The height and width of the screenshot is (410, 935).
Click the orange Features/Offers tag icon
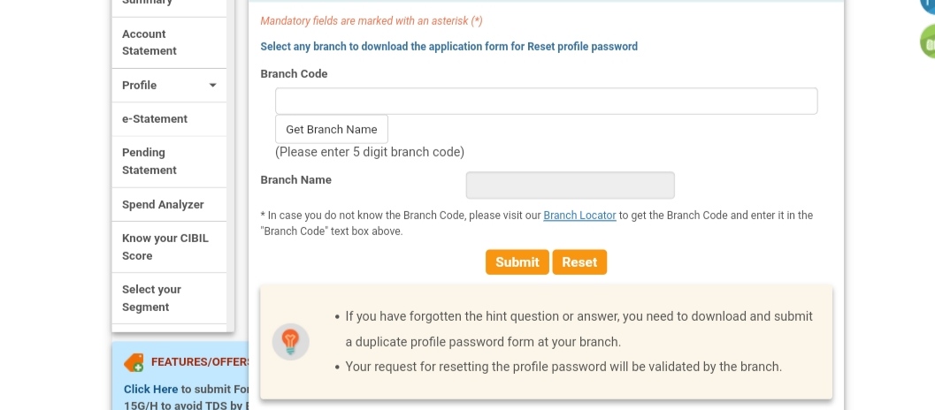point(134,362)
